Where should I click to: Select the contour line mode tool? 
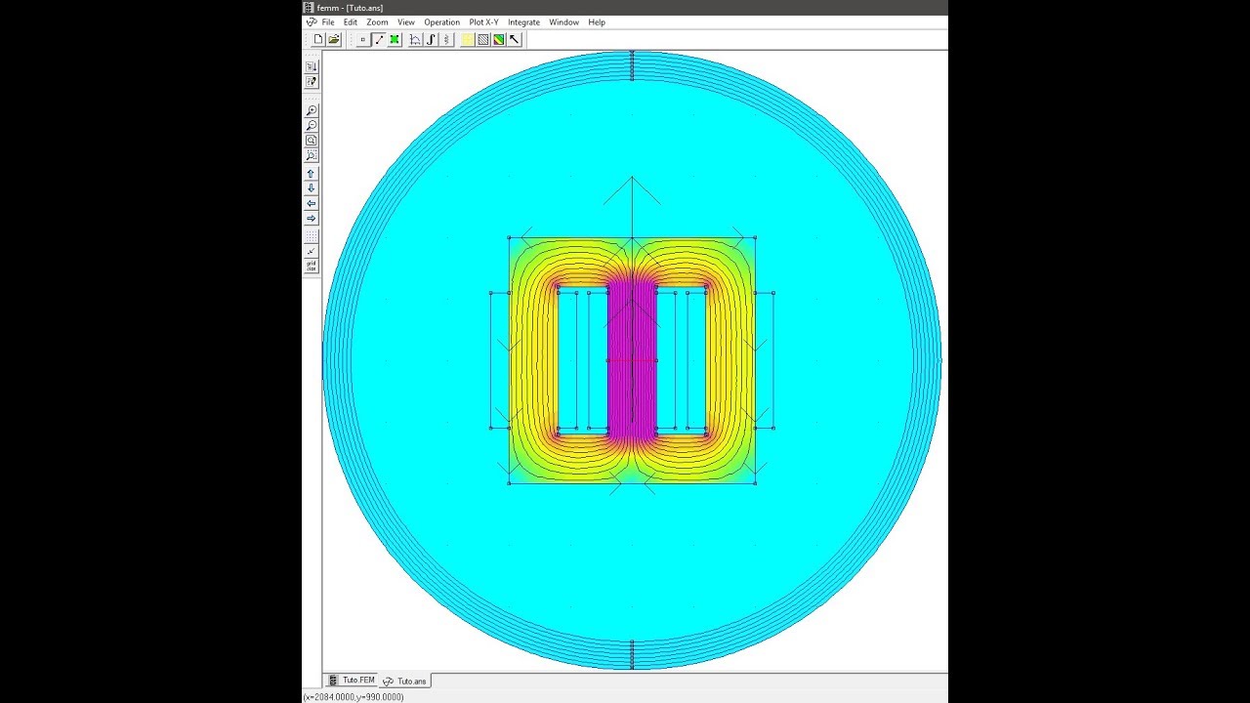click(x=379, y=39)
